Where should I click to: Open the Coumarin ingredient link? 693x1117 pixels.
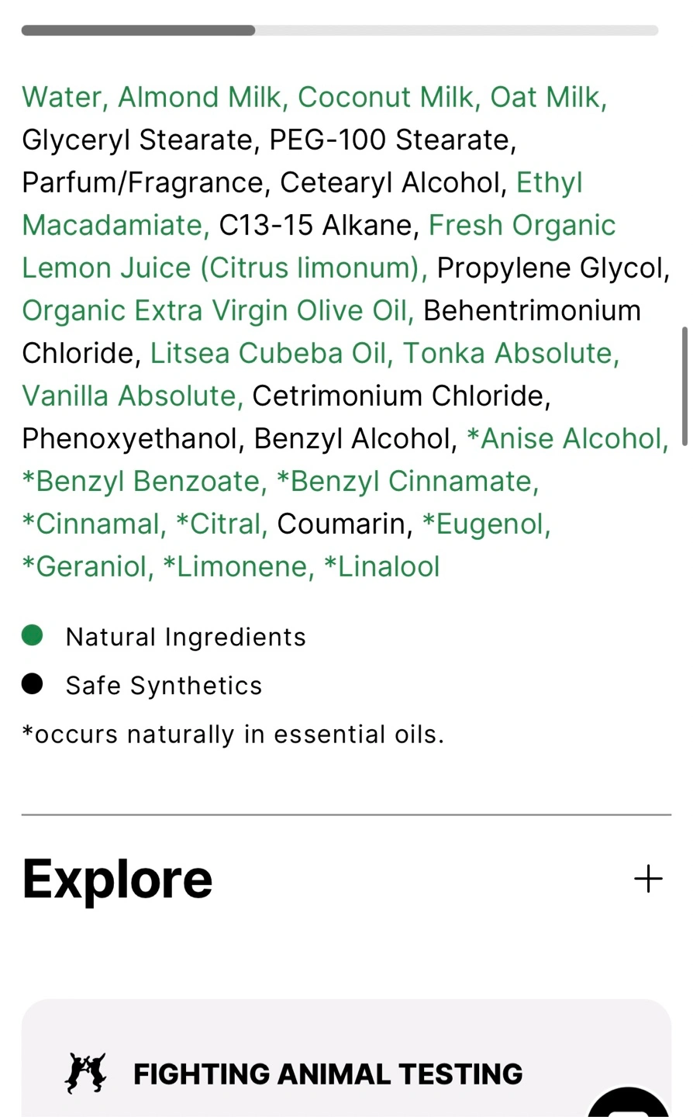click(340, 524)
